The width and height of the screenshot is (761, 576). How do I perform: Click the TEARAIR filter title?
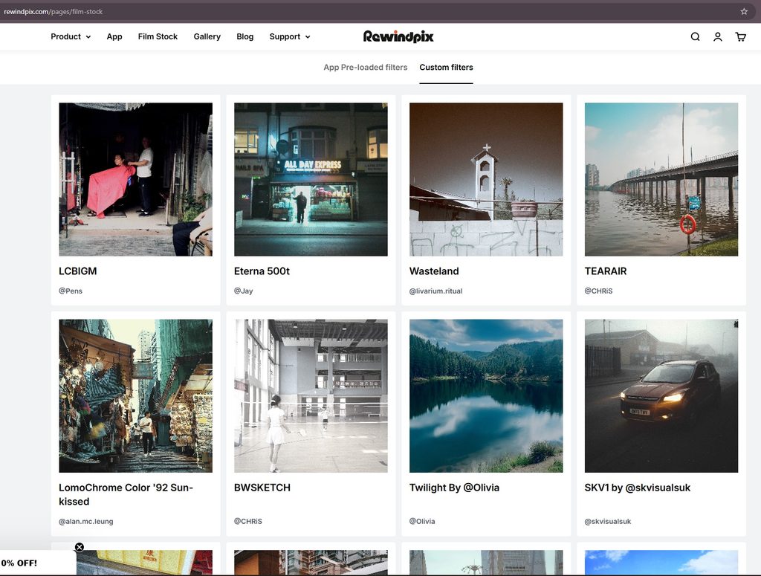[605, 271]
